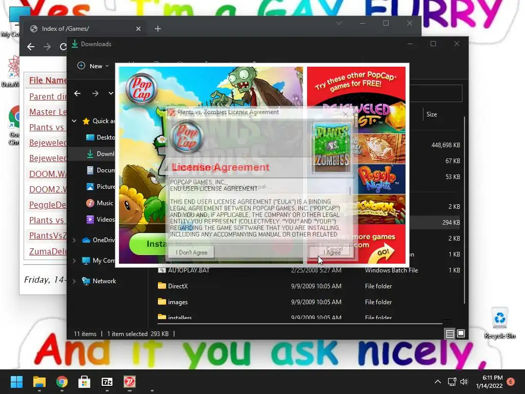The image size is (525, 394).
Task: Open network icon in tray
Action: pyautogui.click(x=452, y=382)
